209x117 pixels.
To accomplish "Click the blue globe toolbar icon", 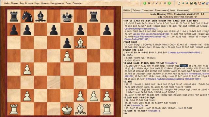I will [x=203, y=3].
